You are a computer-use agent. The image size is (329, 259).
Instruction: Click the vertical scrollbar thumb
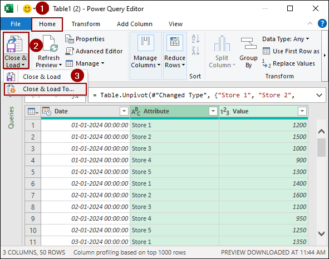[x=321, y=147]
